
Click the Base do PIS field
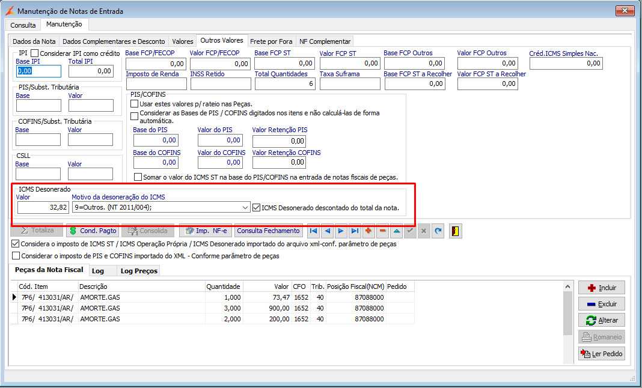coord(156,140)
